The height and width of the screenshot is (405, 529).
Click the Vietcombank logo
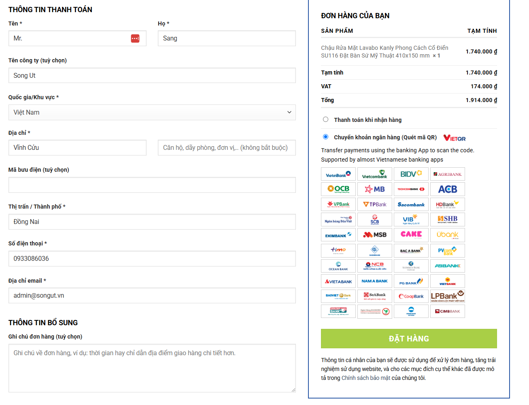tap(374, 174)
